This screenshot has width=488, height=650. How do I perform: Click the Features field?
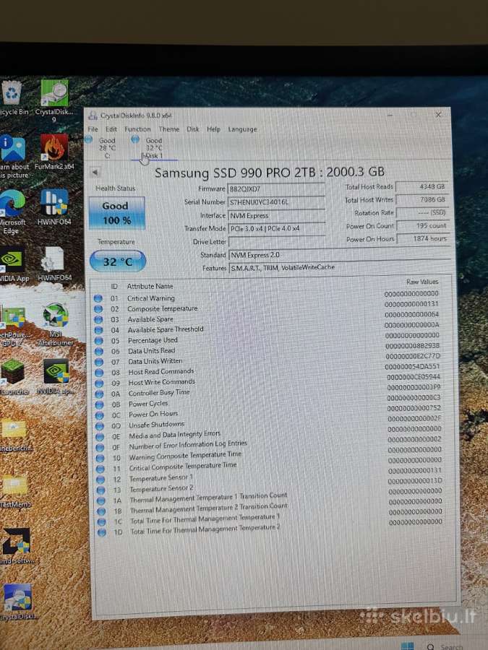click(340, 267)
